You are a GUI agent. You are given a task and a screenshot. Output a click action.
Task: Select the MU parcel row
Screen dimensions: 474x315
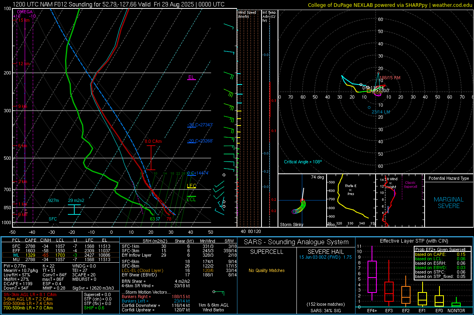61,259
